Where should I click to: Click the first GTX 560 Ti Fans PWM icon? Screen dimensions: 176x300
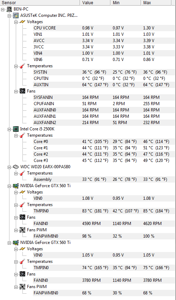coord(22,230)
